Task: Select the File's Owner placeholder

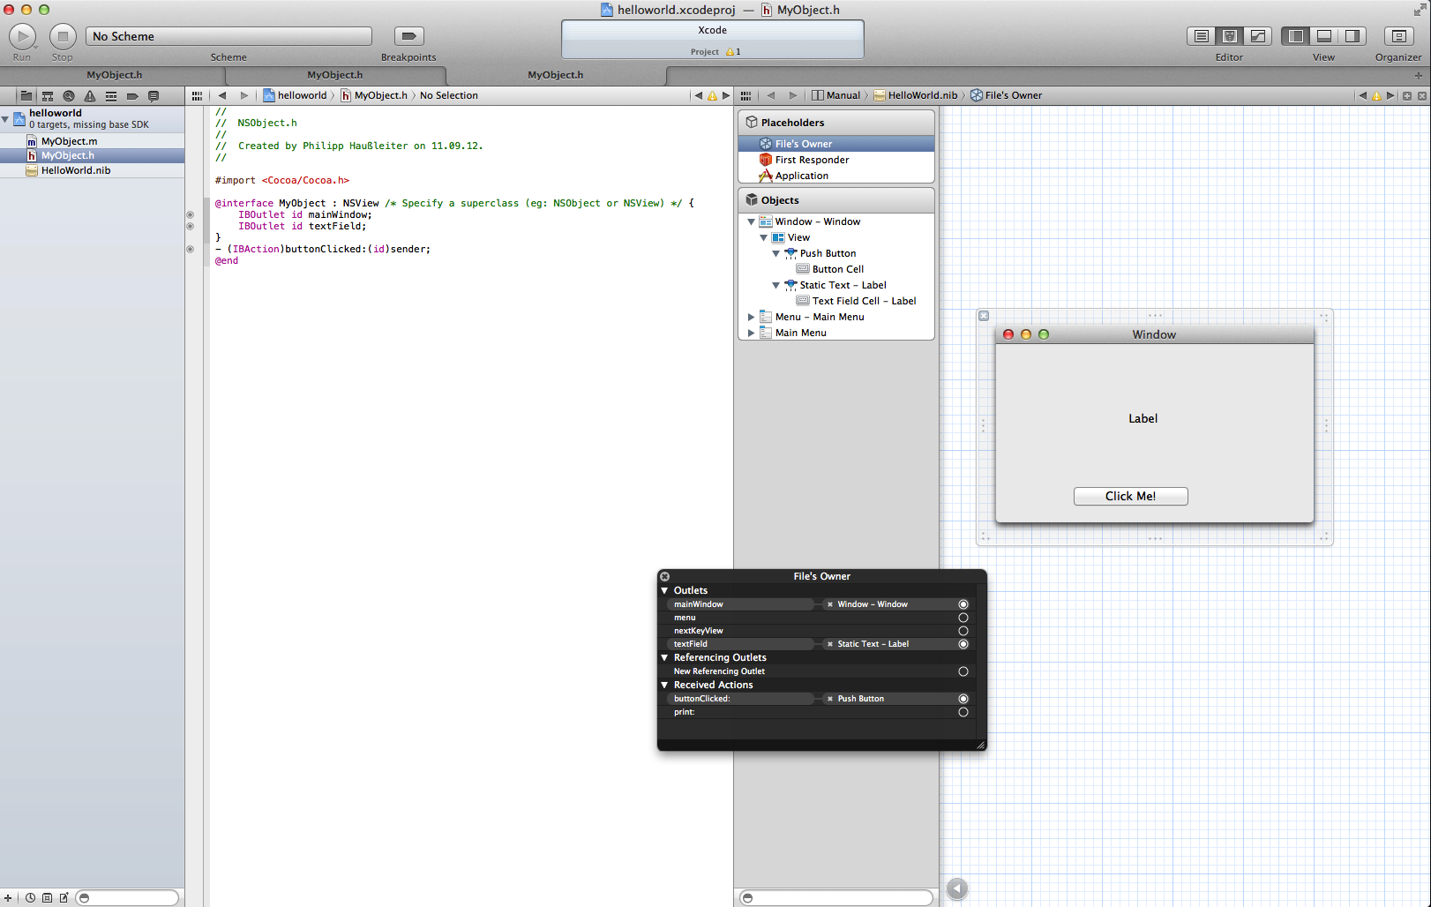Action: pos(835,144)
